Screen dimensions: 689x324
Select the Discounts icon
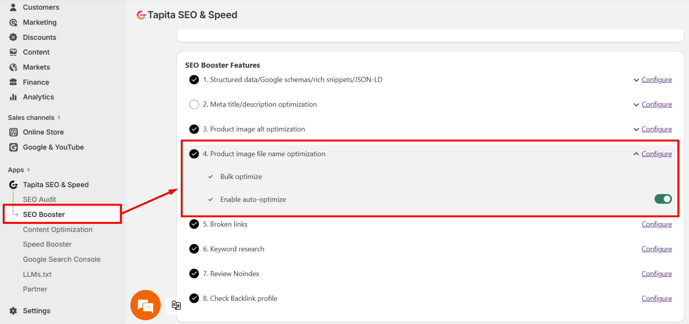click(13, 37)
